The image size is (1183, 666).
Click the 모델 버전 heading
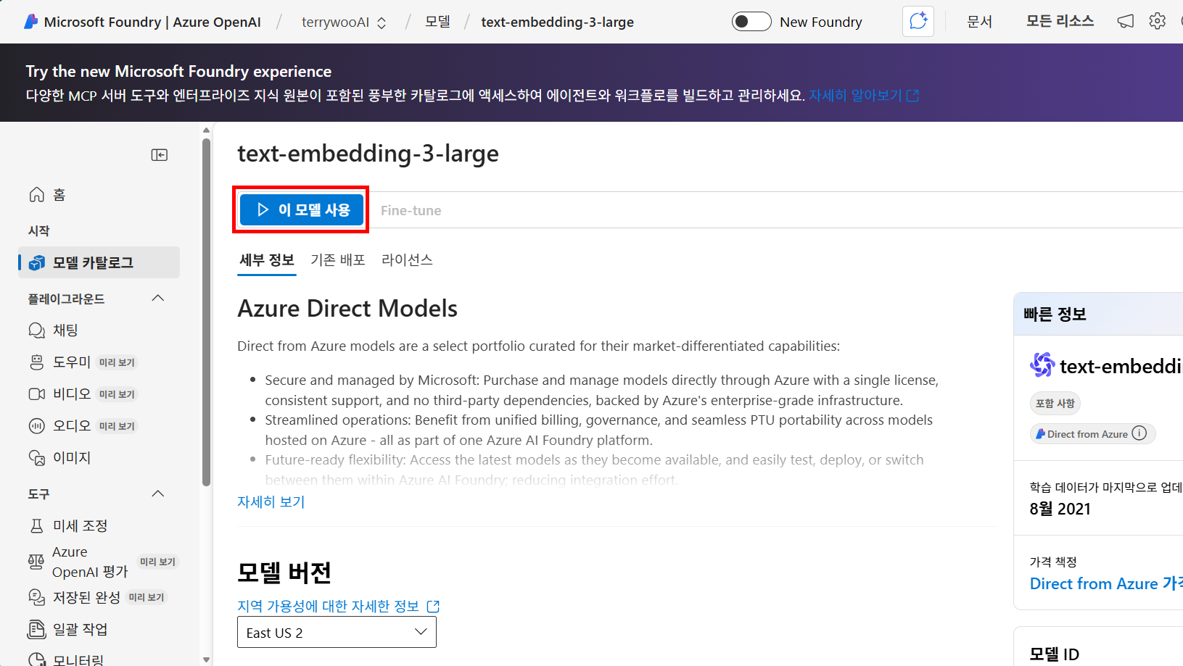coord(284,573)
